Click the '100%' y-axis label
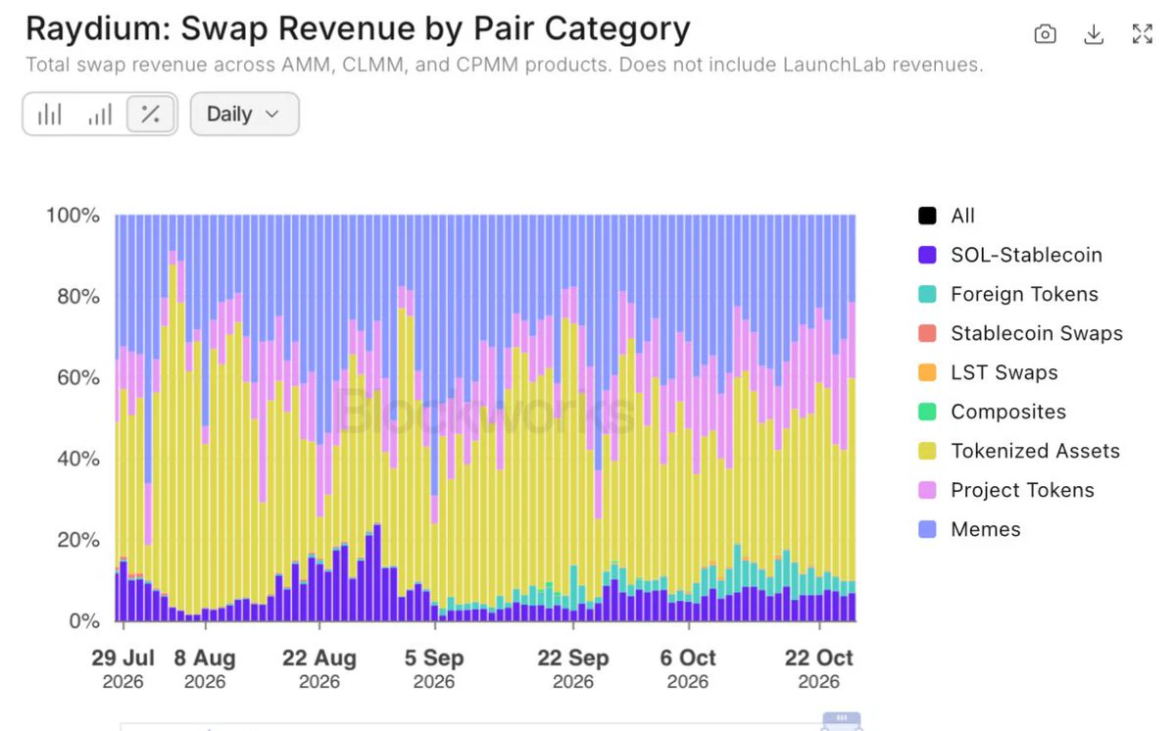 73,215
